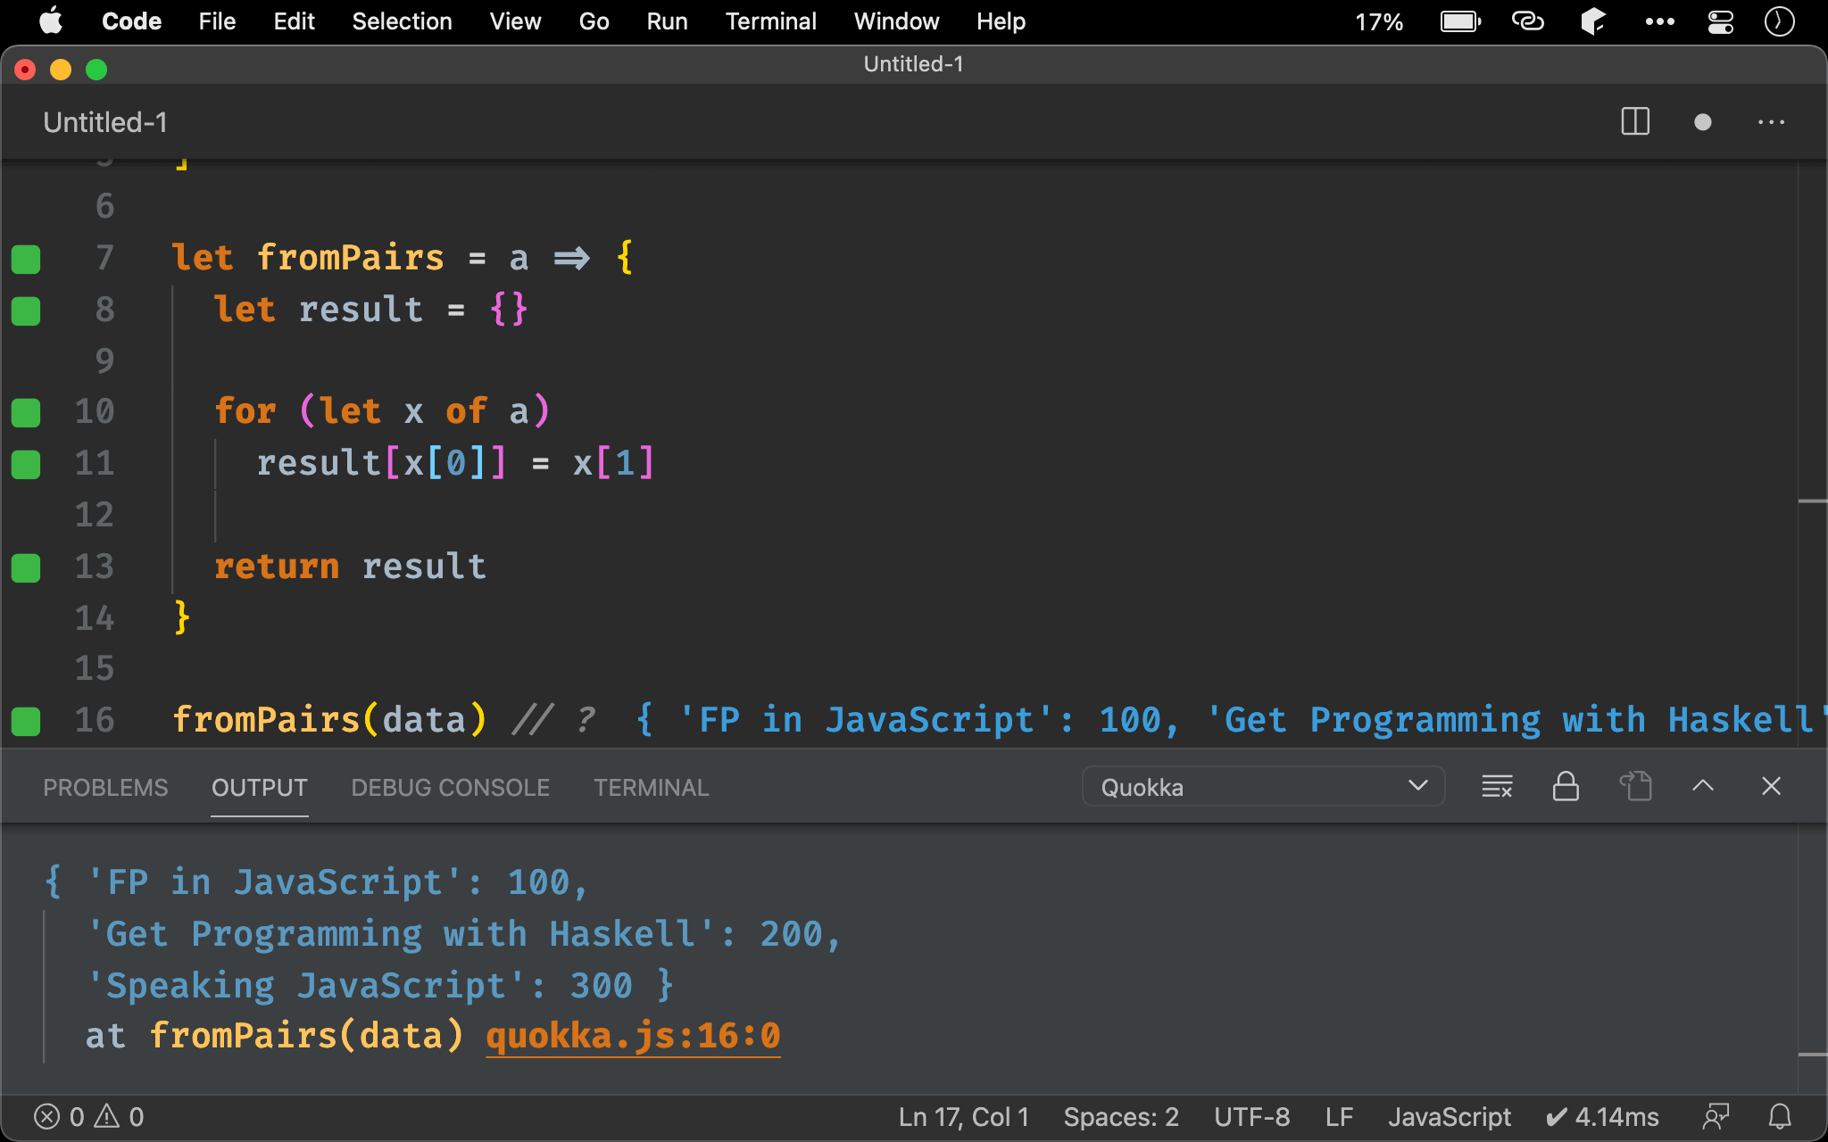
Task: Open the Run menu
Action: 667,21
